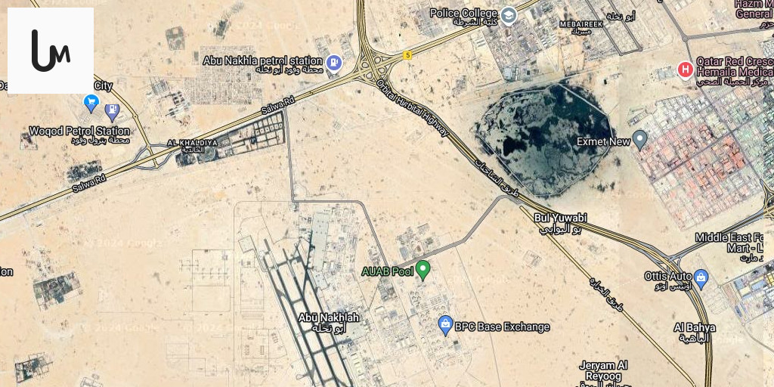This screenshot has height=387, width=774.
Task: Open the Qatar Red Crescent hospital marker
Action: click(685, 70)
